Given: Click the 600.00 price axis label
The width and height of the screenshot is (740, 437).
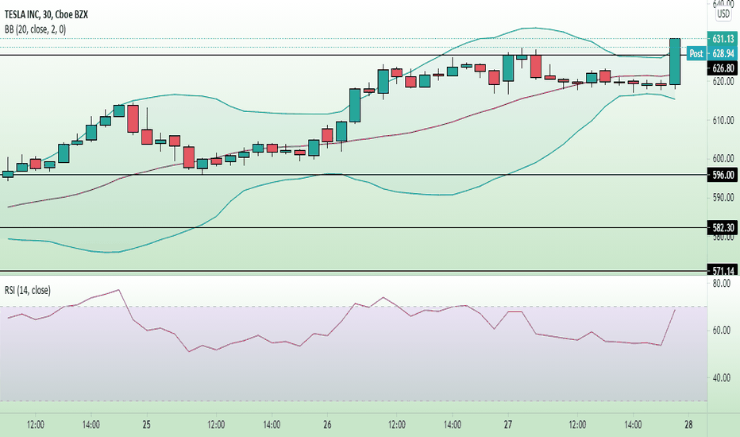Looking at the screenshot, I should pos(723,158).
